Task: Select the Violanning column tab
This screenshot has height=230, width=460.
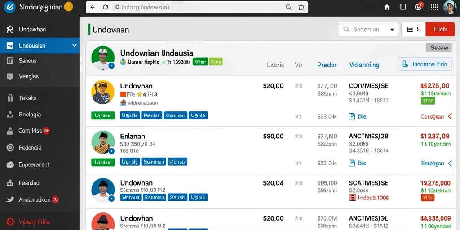Action: 364,65
